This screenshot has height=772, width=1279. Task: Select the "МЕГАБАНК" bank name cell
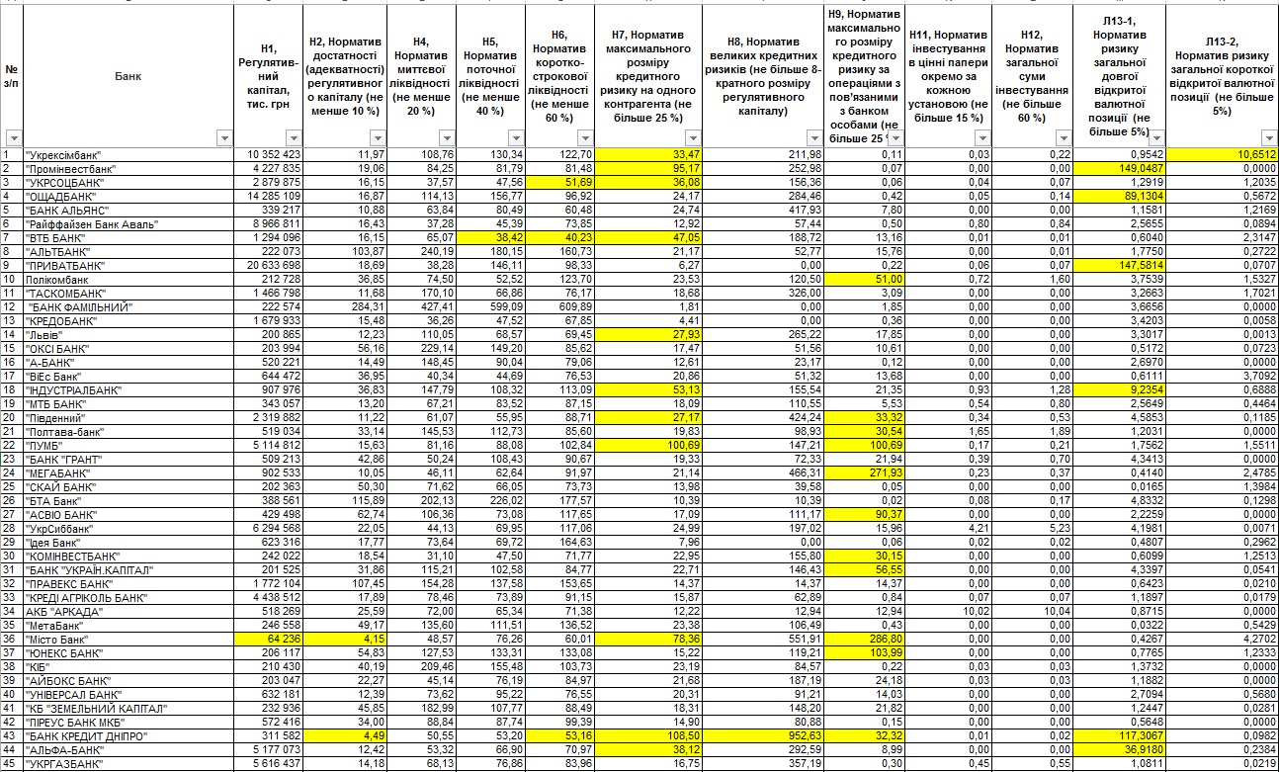(128, 473)
